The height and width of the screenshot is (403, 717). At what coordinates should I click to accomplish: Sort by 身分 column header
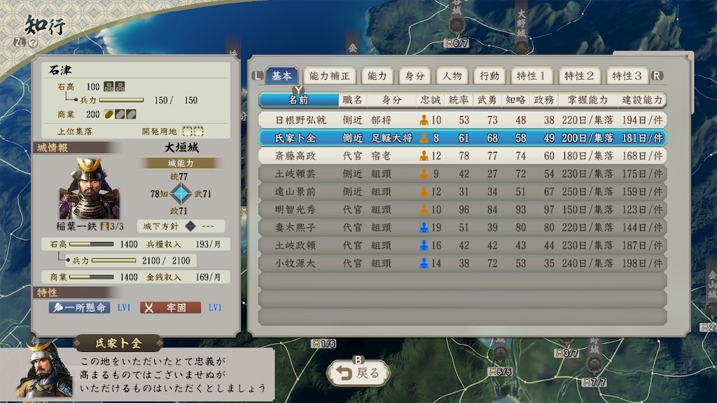pyautogui.click(x=391, y=100)
